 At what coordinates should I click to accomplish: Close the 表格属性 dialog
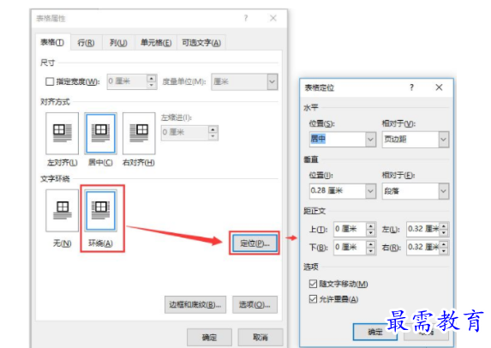[273, 18]
